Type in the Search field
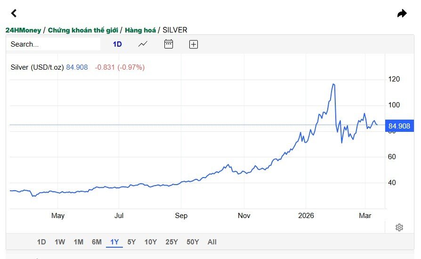 pos(53,44)
